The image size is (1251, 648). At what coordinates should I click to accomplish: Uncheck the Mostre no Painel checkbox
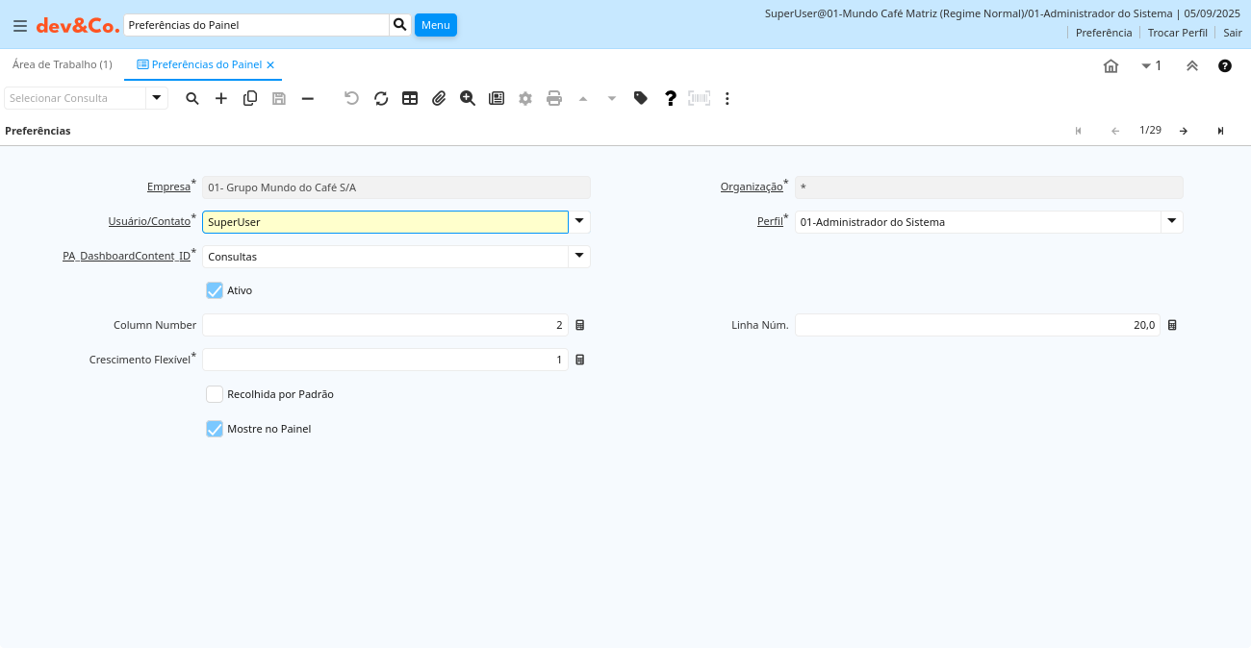tap(215, 429)
